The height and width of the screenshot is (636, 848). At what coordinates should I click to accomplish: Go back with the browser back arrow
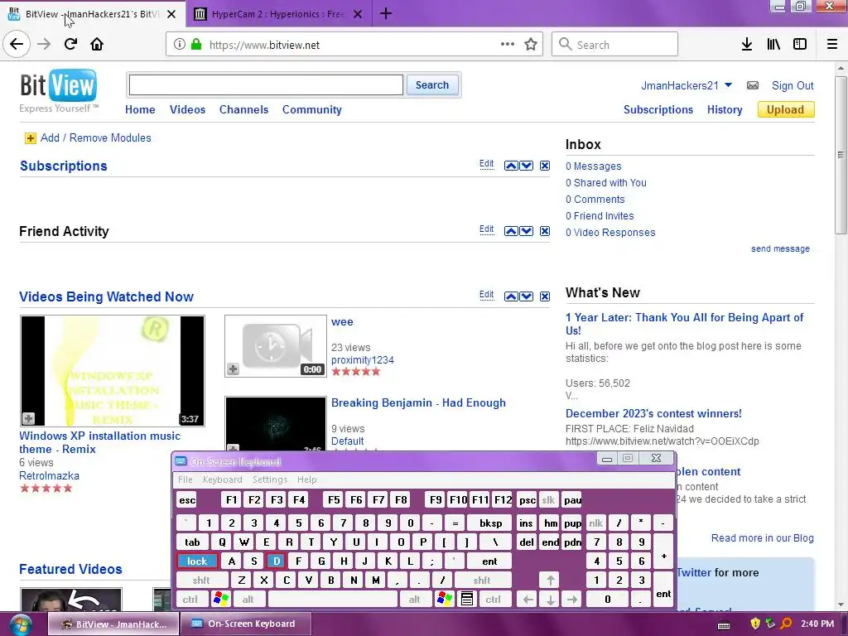coord(17,44)
